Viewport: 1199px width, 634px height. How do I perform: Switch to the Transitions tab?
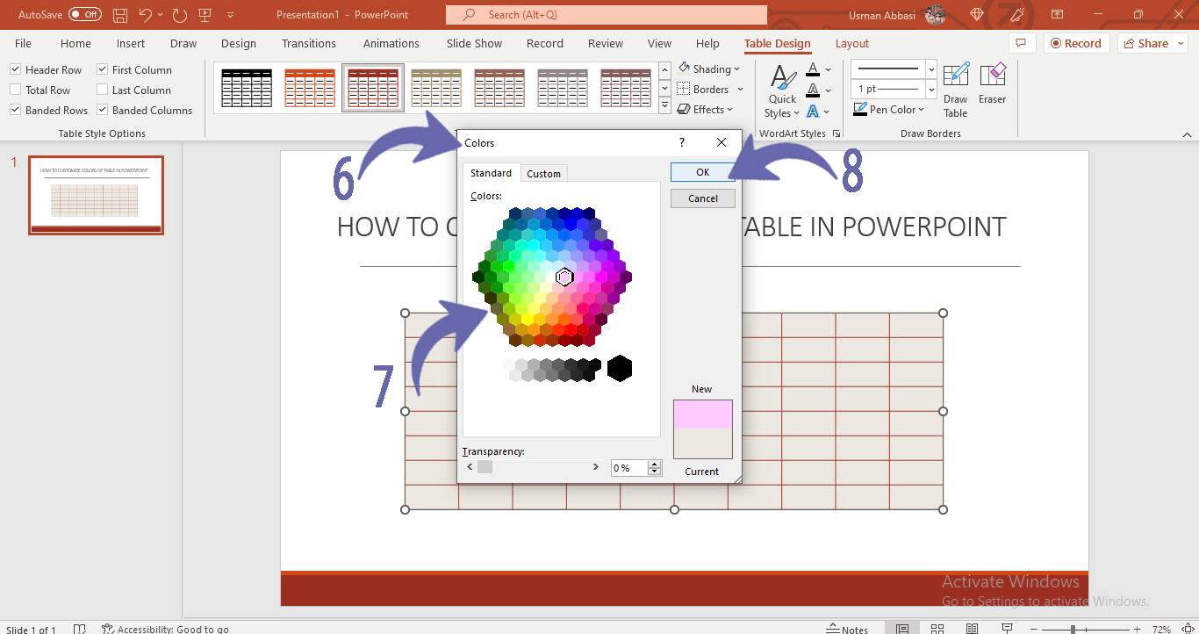click(308, 43)
